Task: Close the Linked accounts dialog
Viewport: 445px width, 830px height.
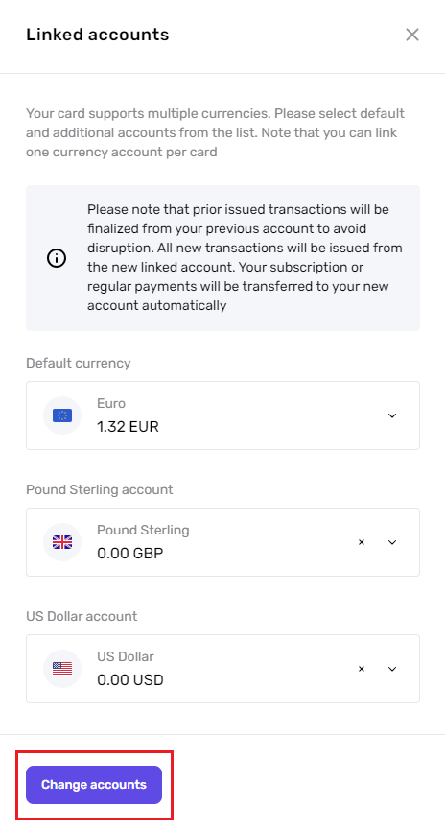Action: (411, 35)
